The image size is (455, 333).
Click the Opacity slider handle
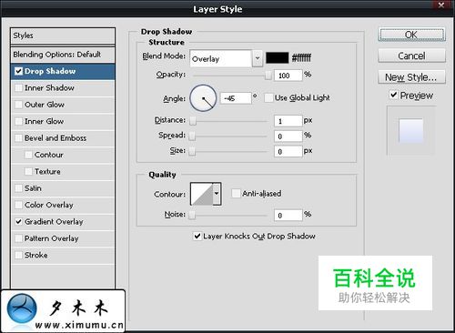point(268,76)
